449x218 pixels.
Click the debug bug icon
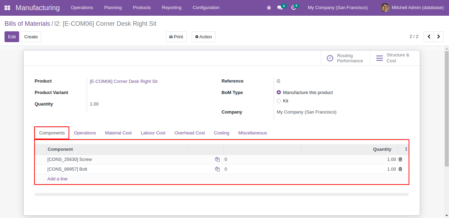tap(269, 8)
